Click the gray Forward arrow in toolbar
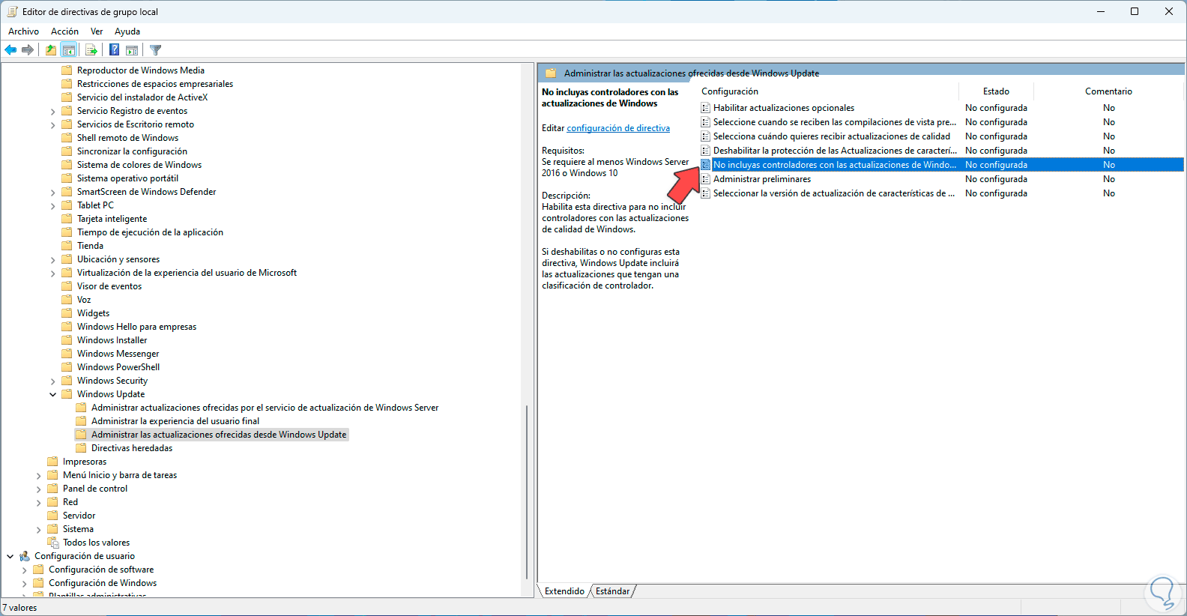 (x=28, y=50)
